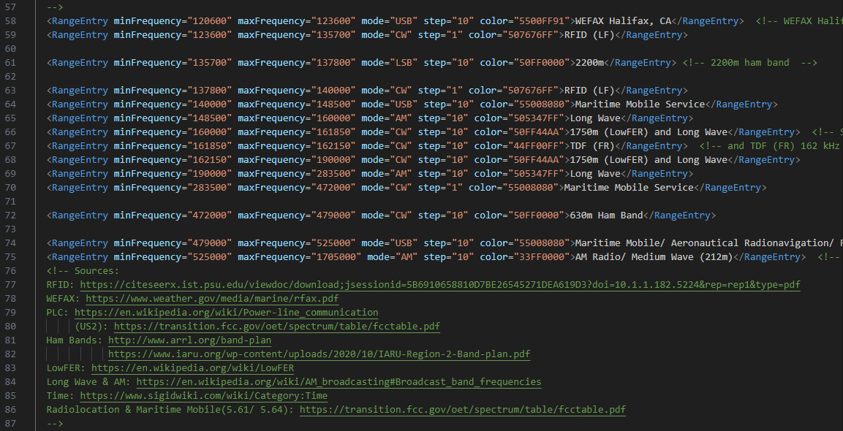Click "AM Radio/ Medium Wave (212m)" text

coord(654,257)
